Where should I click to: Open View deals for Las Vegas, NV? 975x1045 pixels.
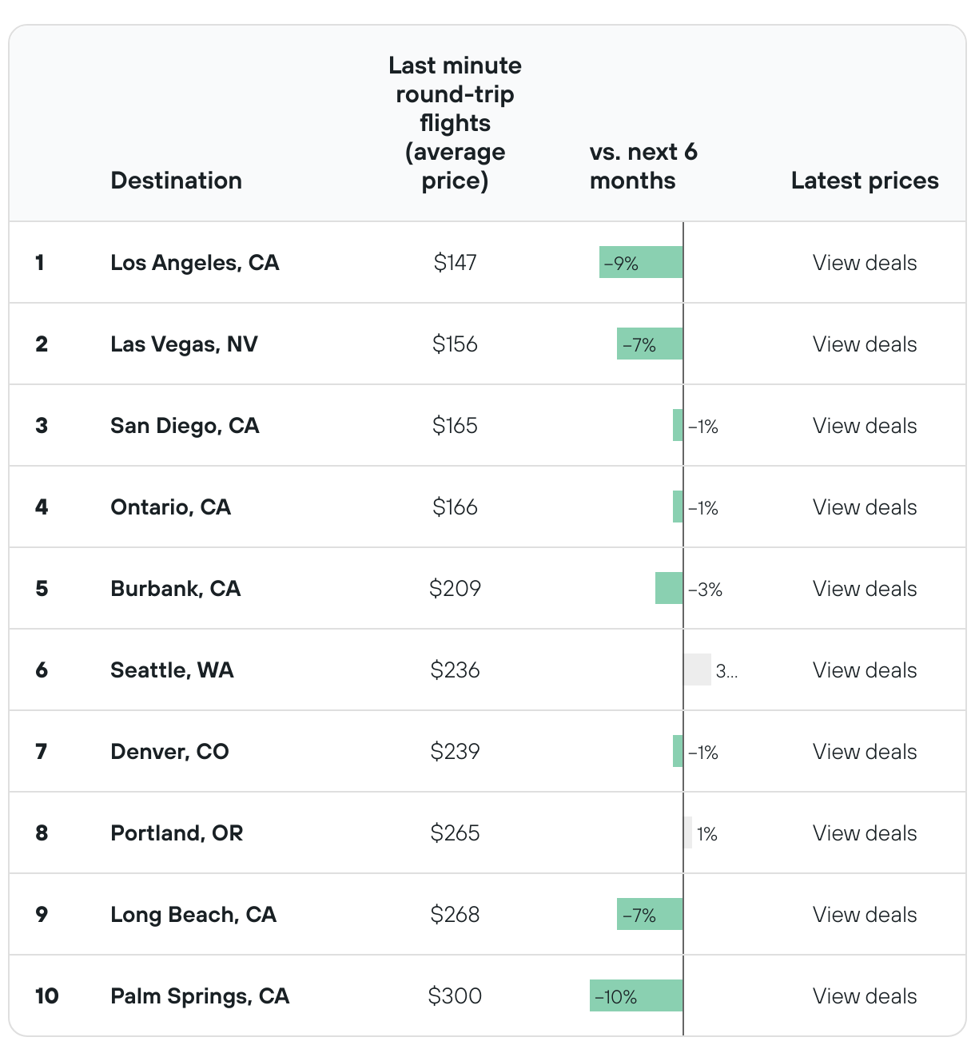pyautogui.click(x=864, y=344)
